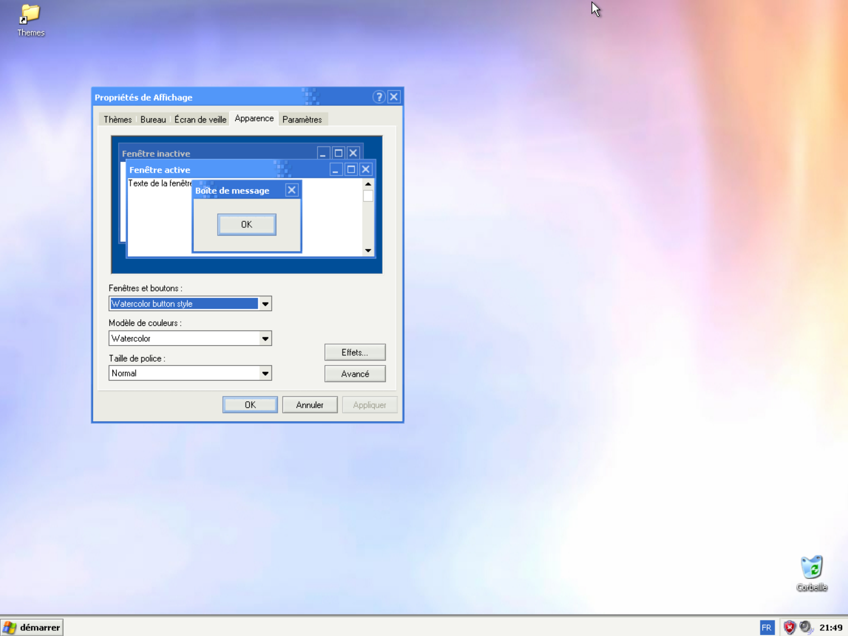Click the volume speaker tray icon
Screen dimensions: 848x636
click(805, 627)
